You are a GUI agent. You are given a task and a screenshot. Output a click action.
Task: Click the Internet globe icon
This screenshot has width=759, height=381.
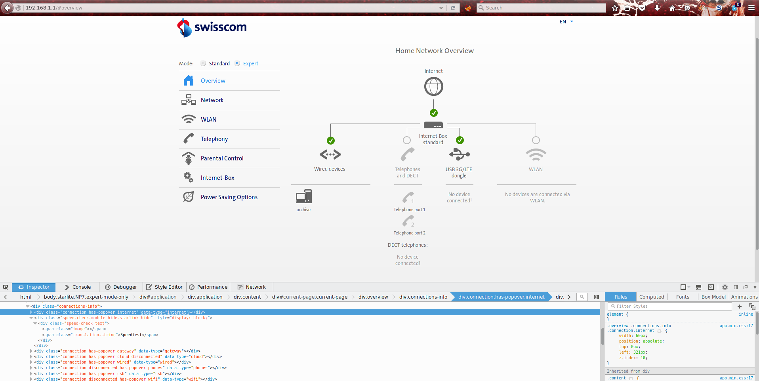(x=433, y=86)
